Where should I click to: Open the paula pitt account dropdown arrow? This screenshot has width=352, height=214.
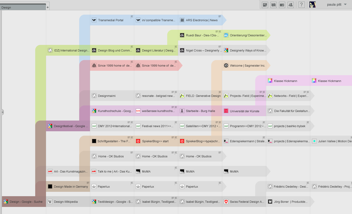pyautogui.click(x=345, y=4)
